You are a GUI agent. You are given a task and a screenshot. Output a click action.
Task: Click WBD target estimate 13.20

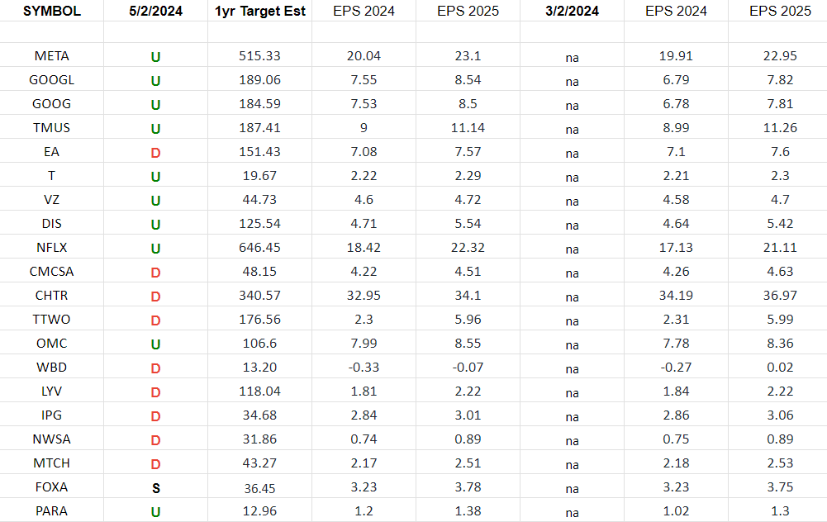click(259, 368)
